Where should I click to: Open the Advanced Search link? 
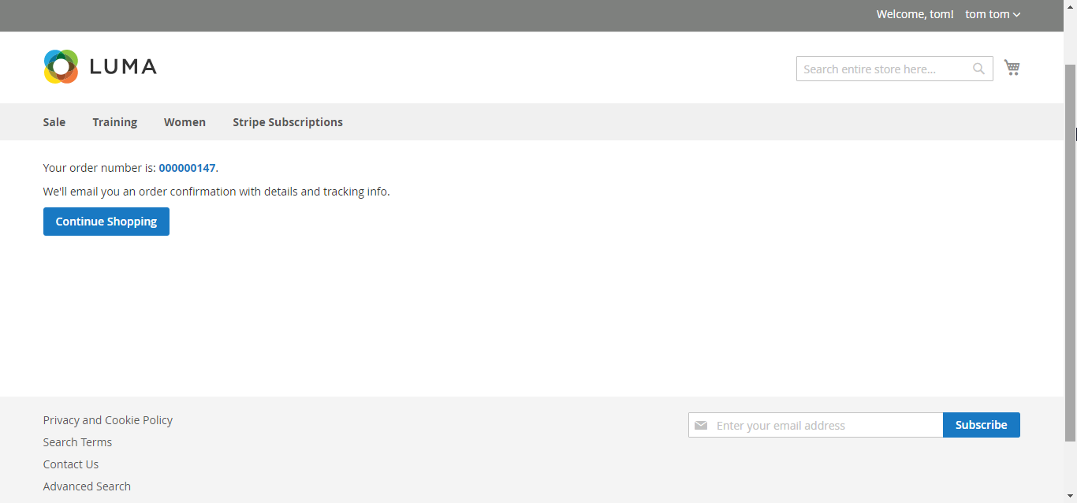coord(87,486)
